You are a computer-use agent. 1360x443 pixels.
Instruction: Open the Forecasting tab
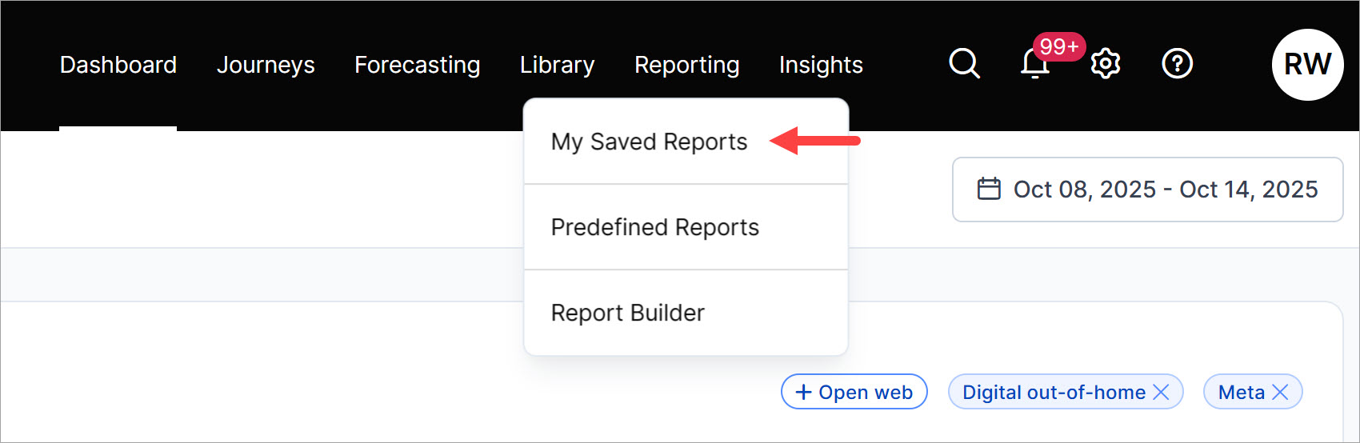[417, 65]
